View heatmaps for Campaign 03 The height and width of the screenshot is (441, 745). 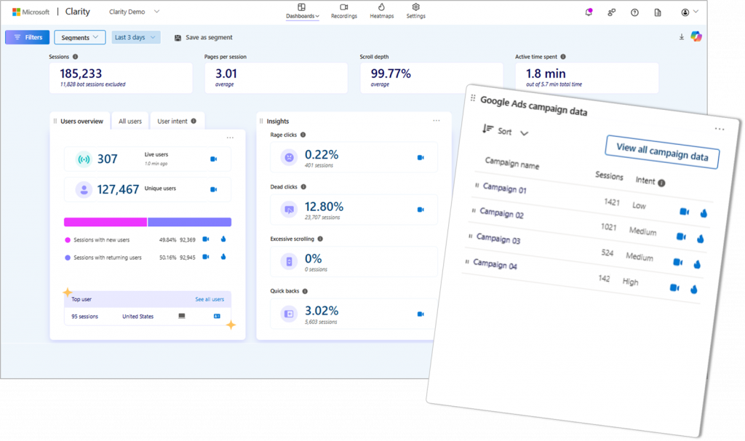point(697,264)
